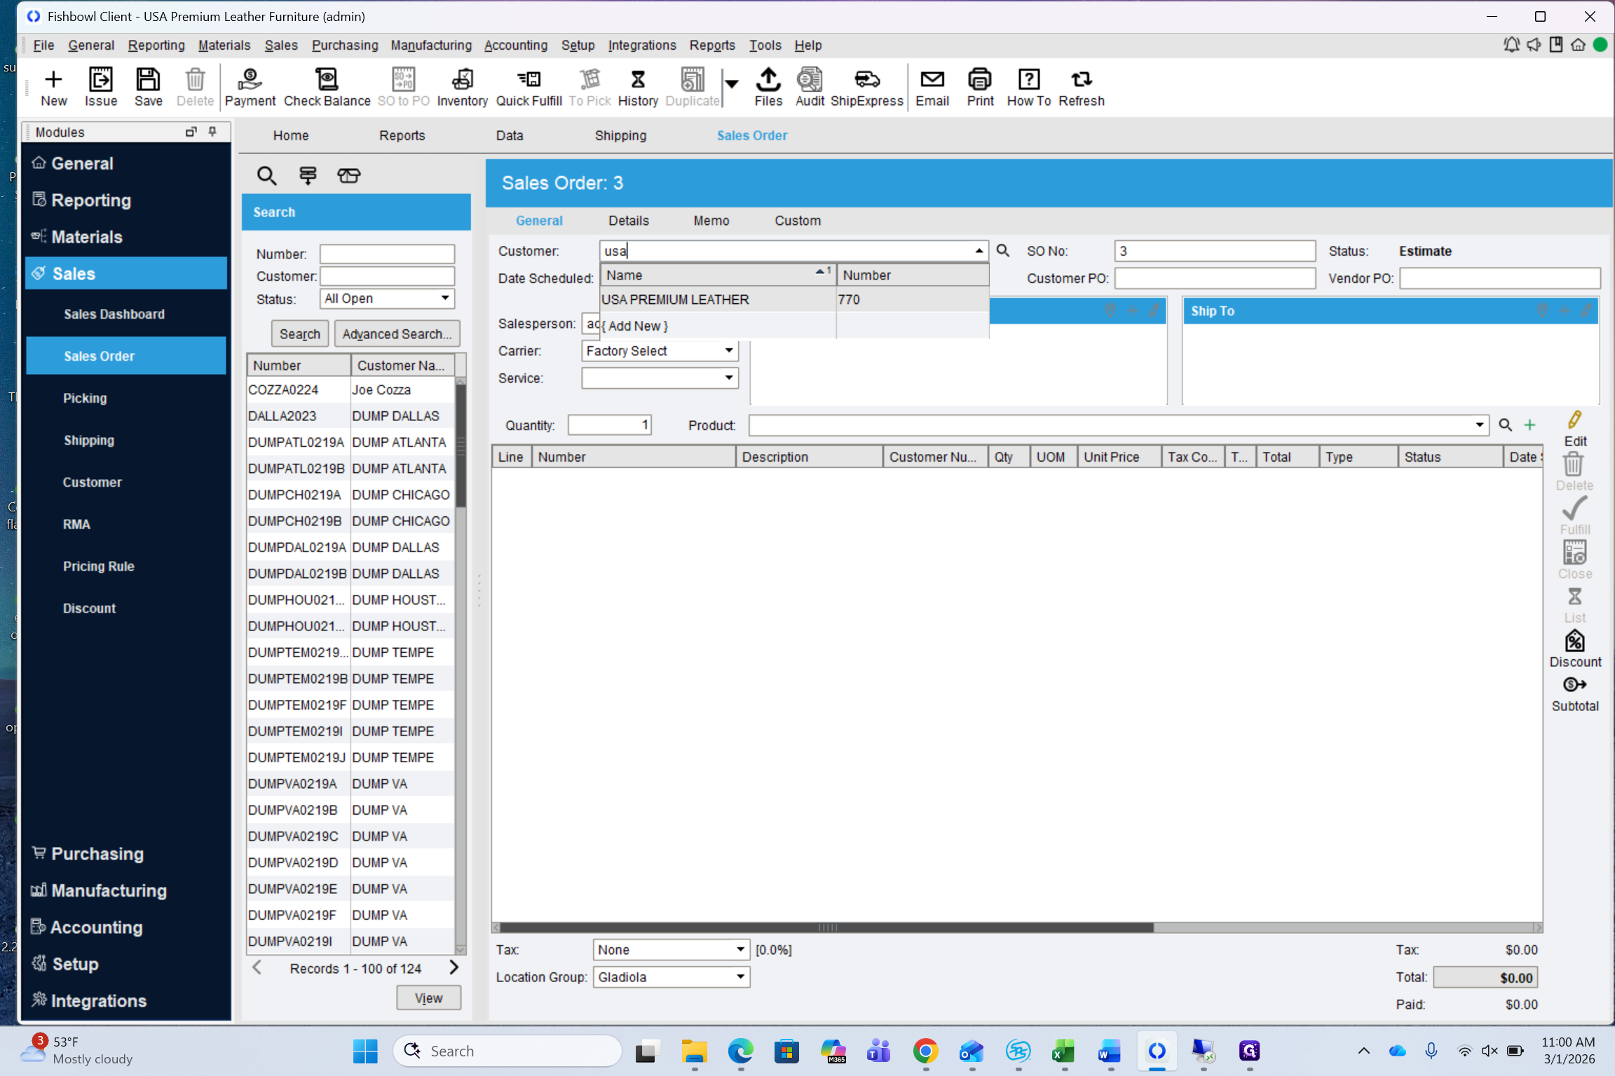Expand the Status All Open dropdown

coord(445,298)
